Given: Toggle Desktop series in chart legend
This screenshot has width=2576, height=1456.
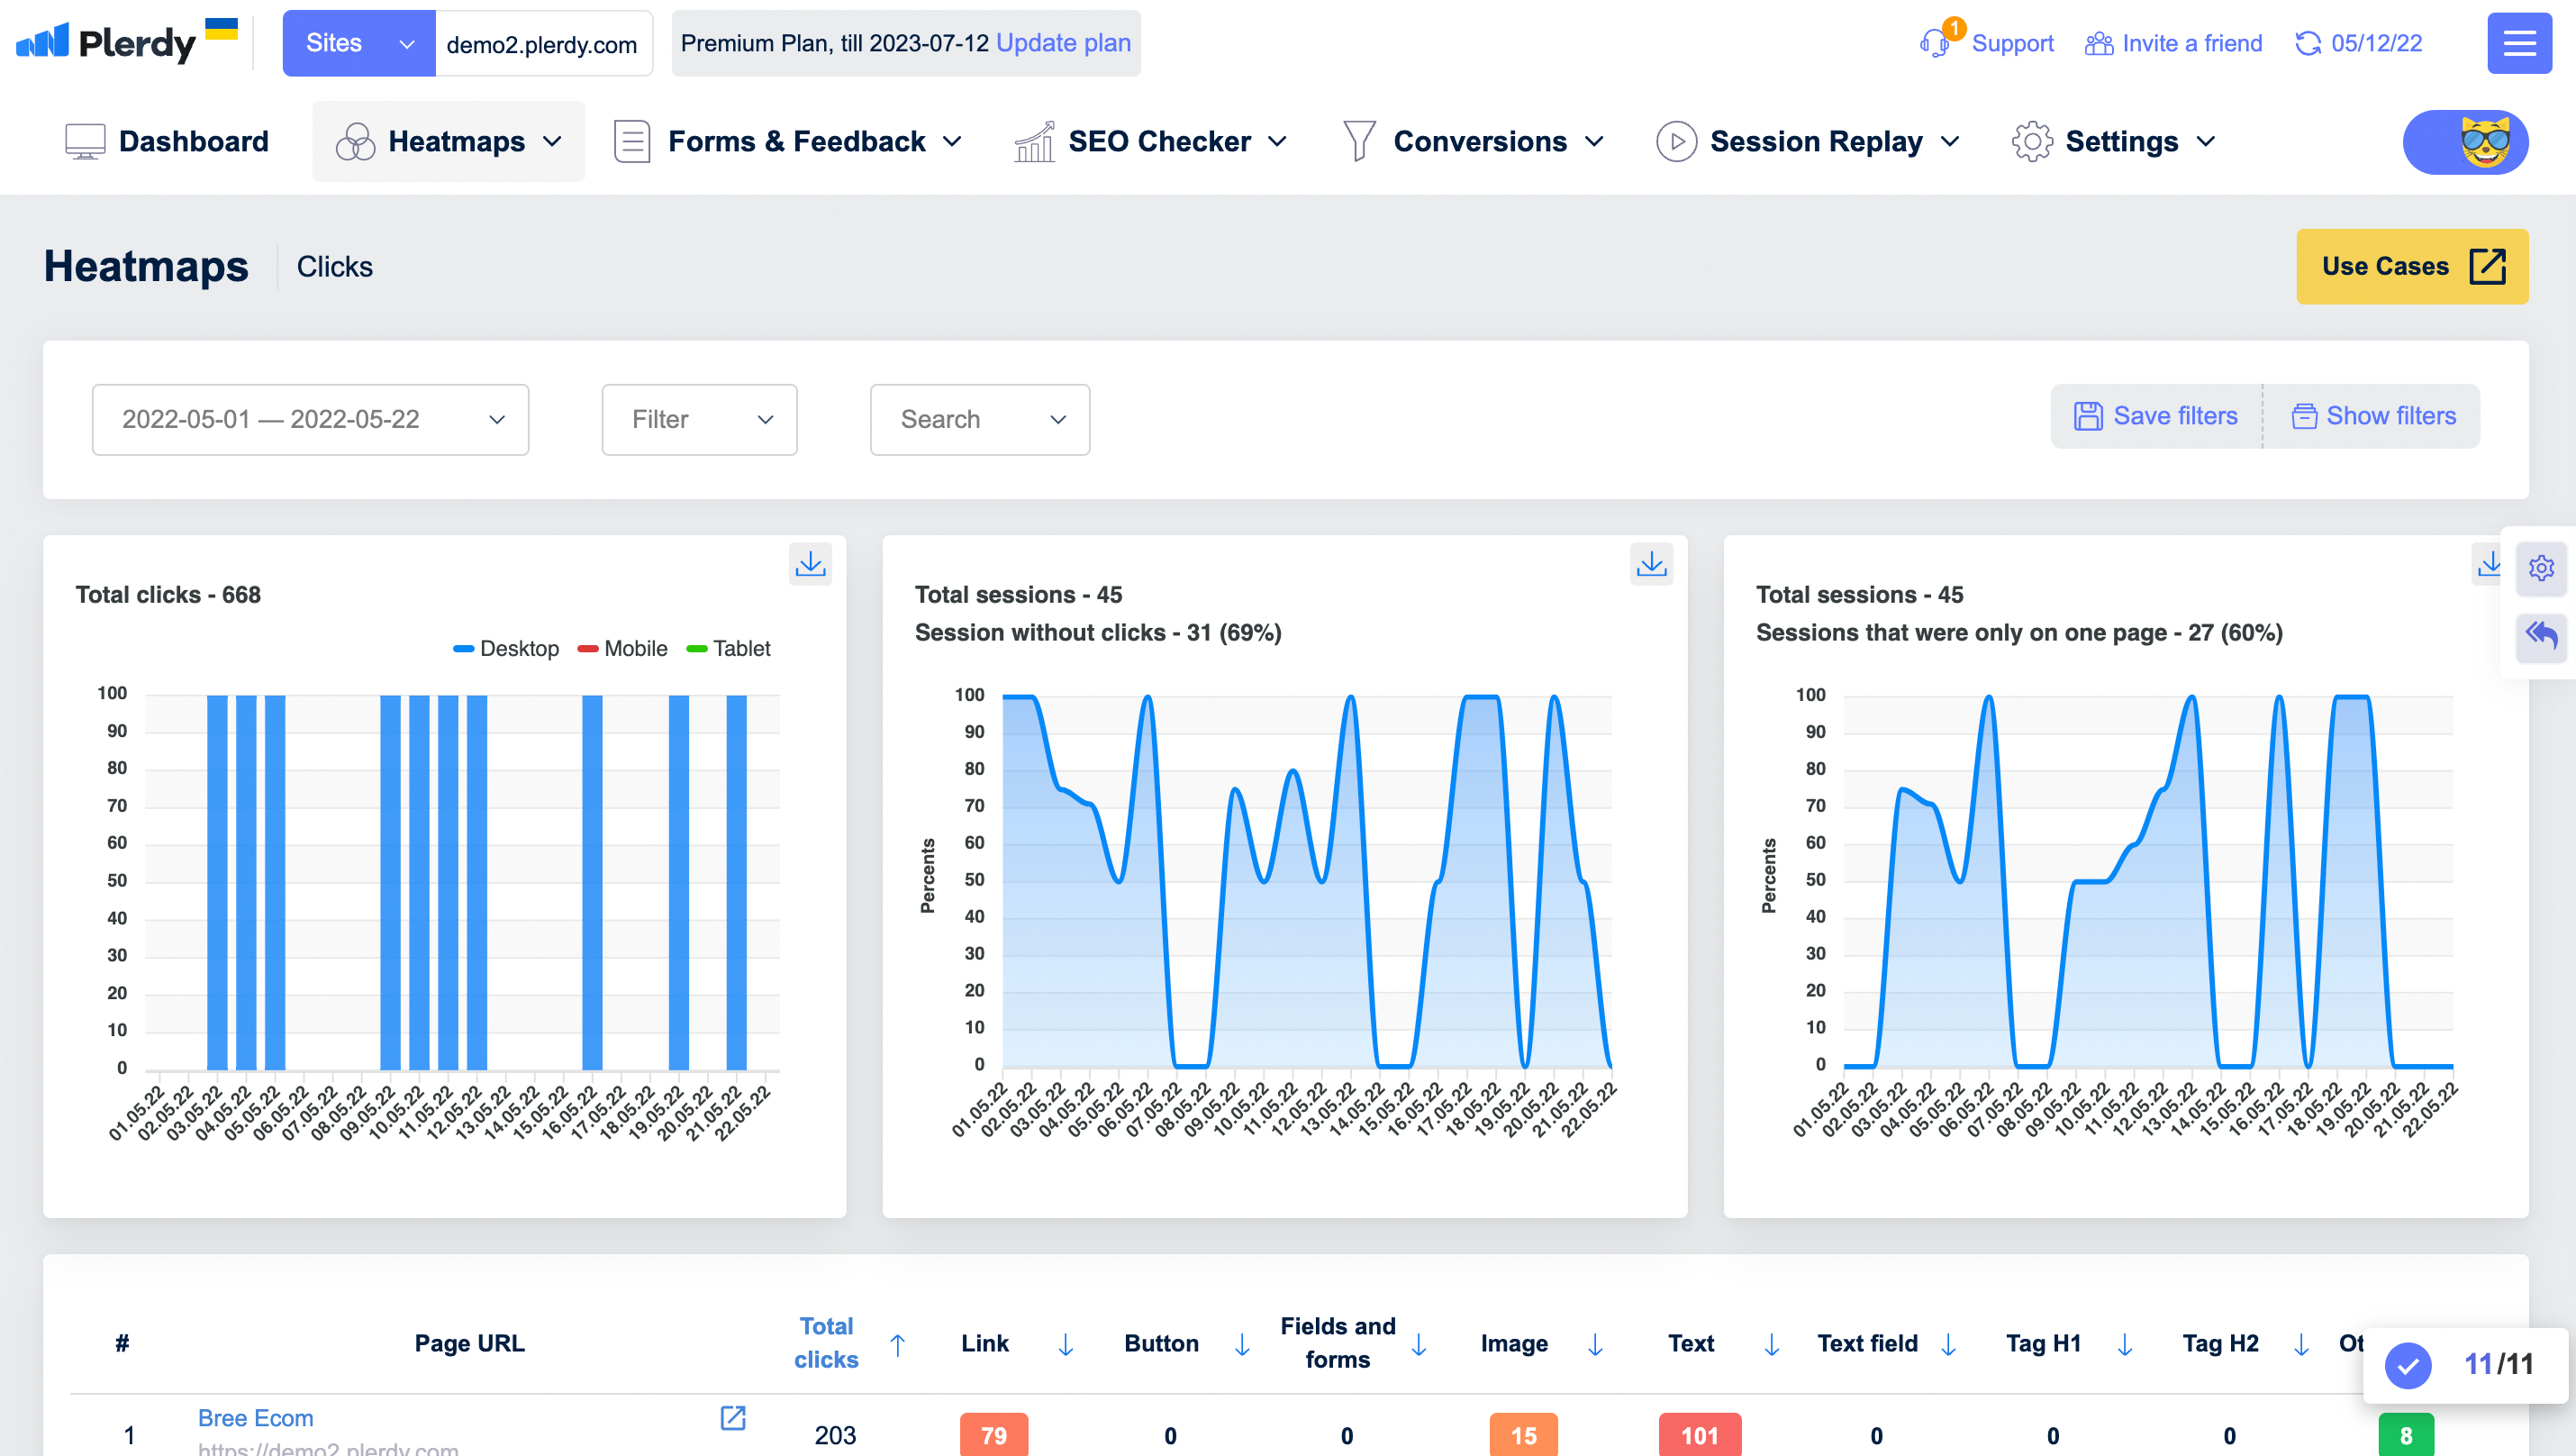Looking at the screenshot, I should [506, 649].
